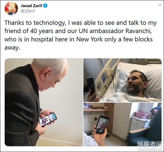Click the phone held in the left photo
The image size is (164, 152).
point(48,120)
